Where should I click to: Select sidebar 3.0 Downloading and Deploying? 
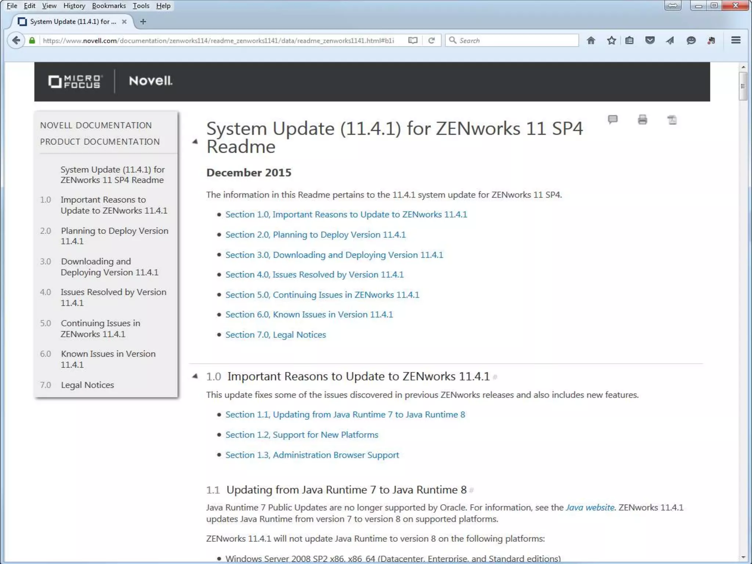click(x=109, y=267)
